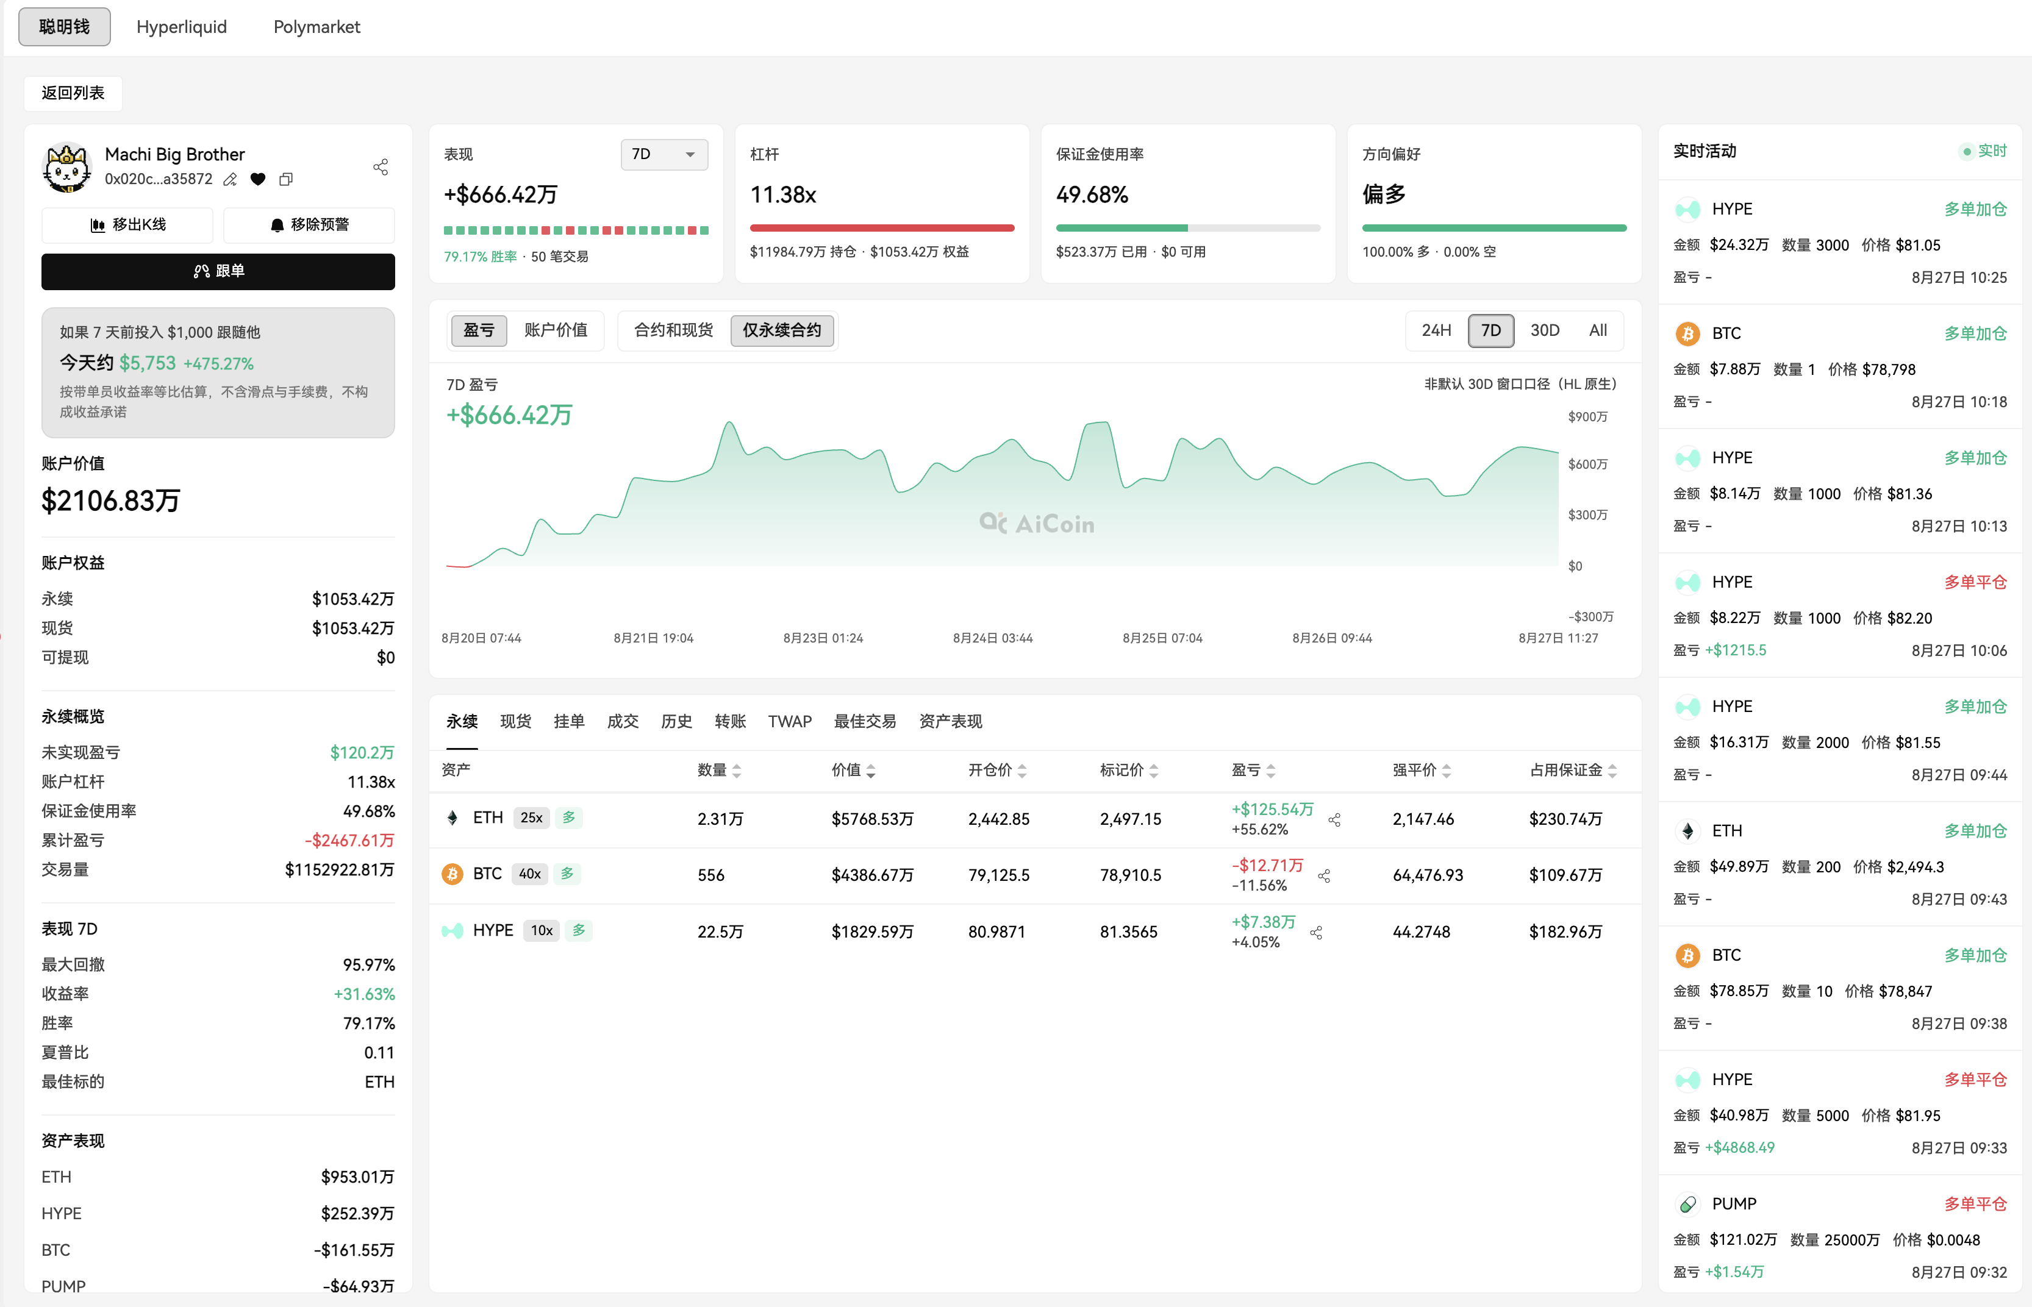
Task: Open the 最佳交易 tab
Action: (865, 721)
